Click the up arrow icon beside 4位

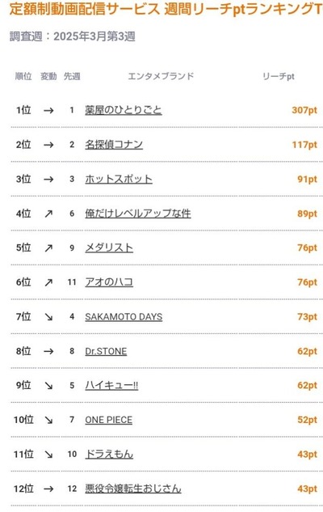pyautogui.click(x=48, y=214)
